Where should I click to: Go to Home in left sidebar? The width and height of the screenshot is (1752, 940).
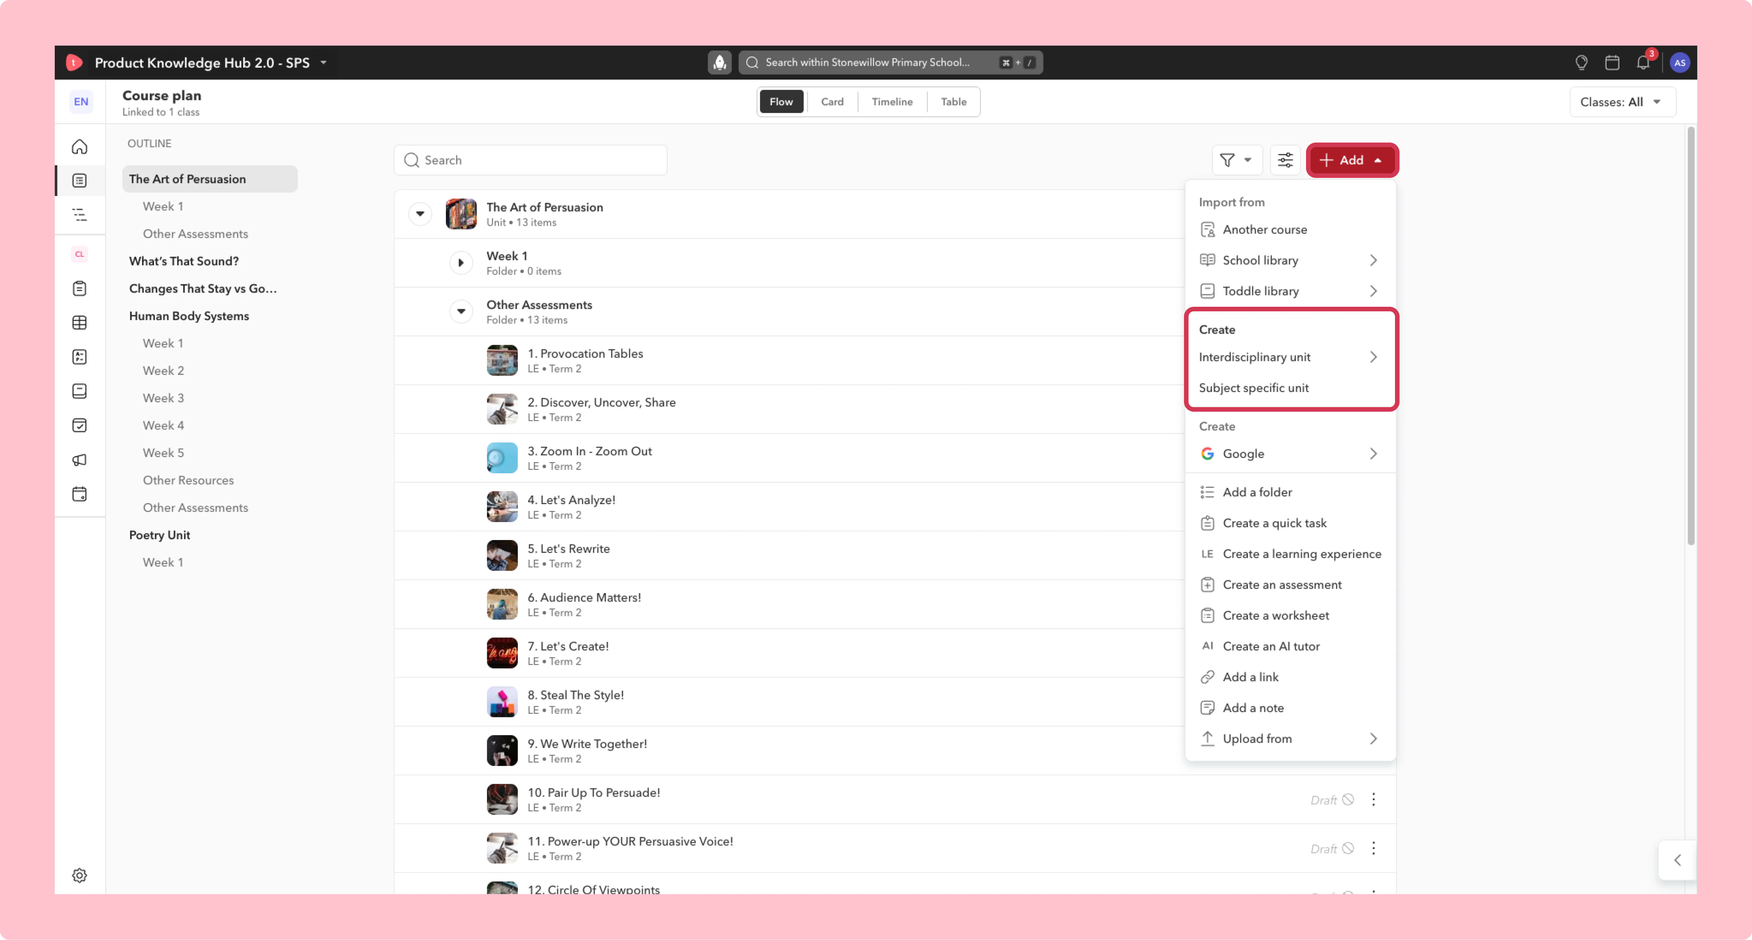point(80,147)
